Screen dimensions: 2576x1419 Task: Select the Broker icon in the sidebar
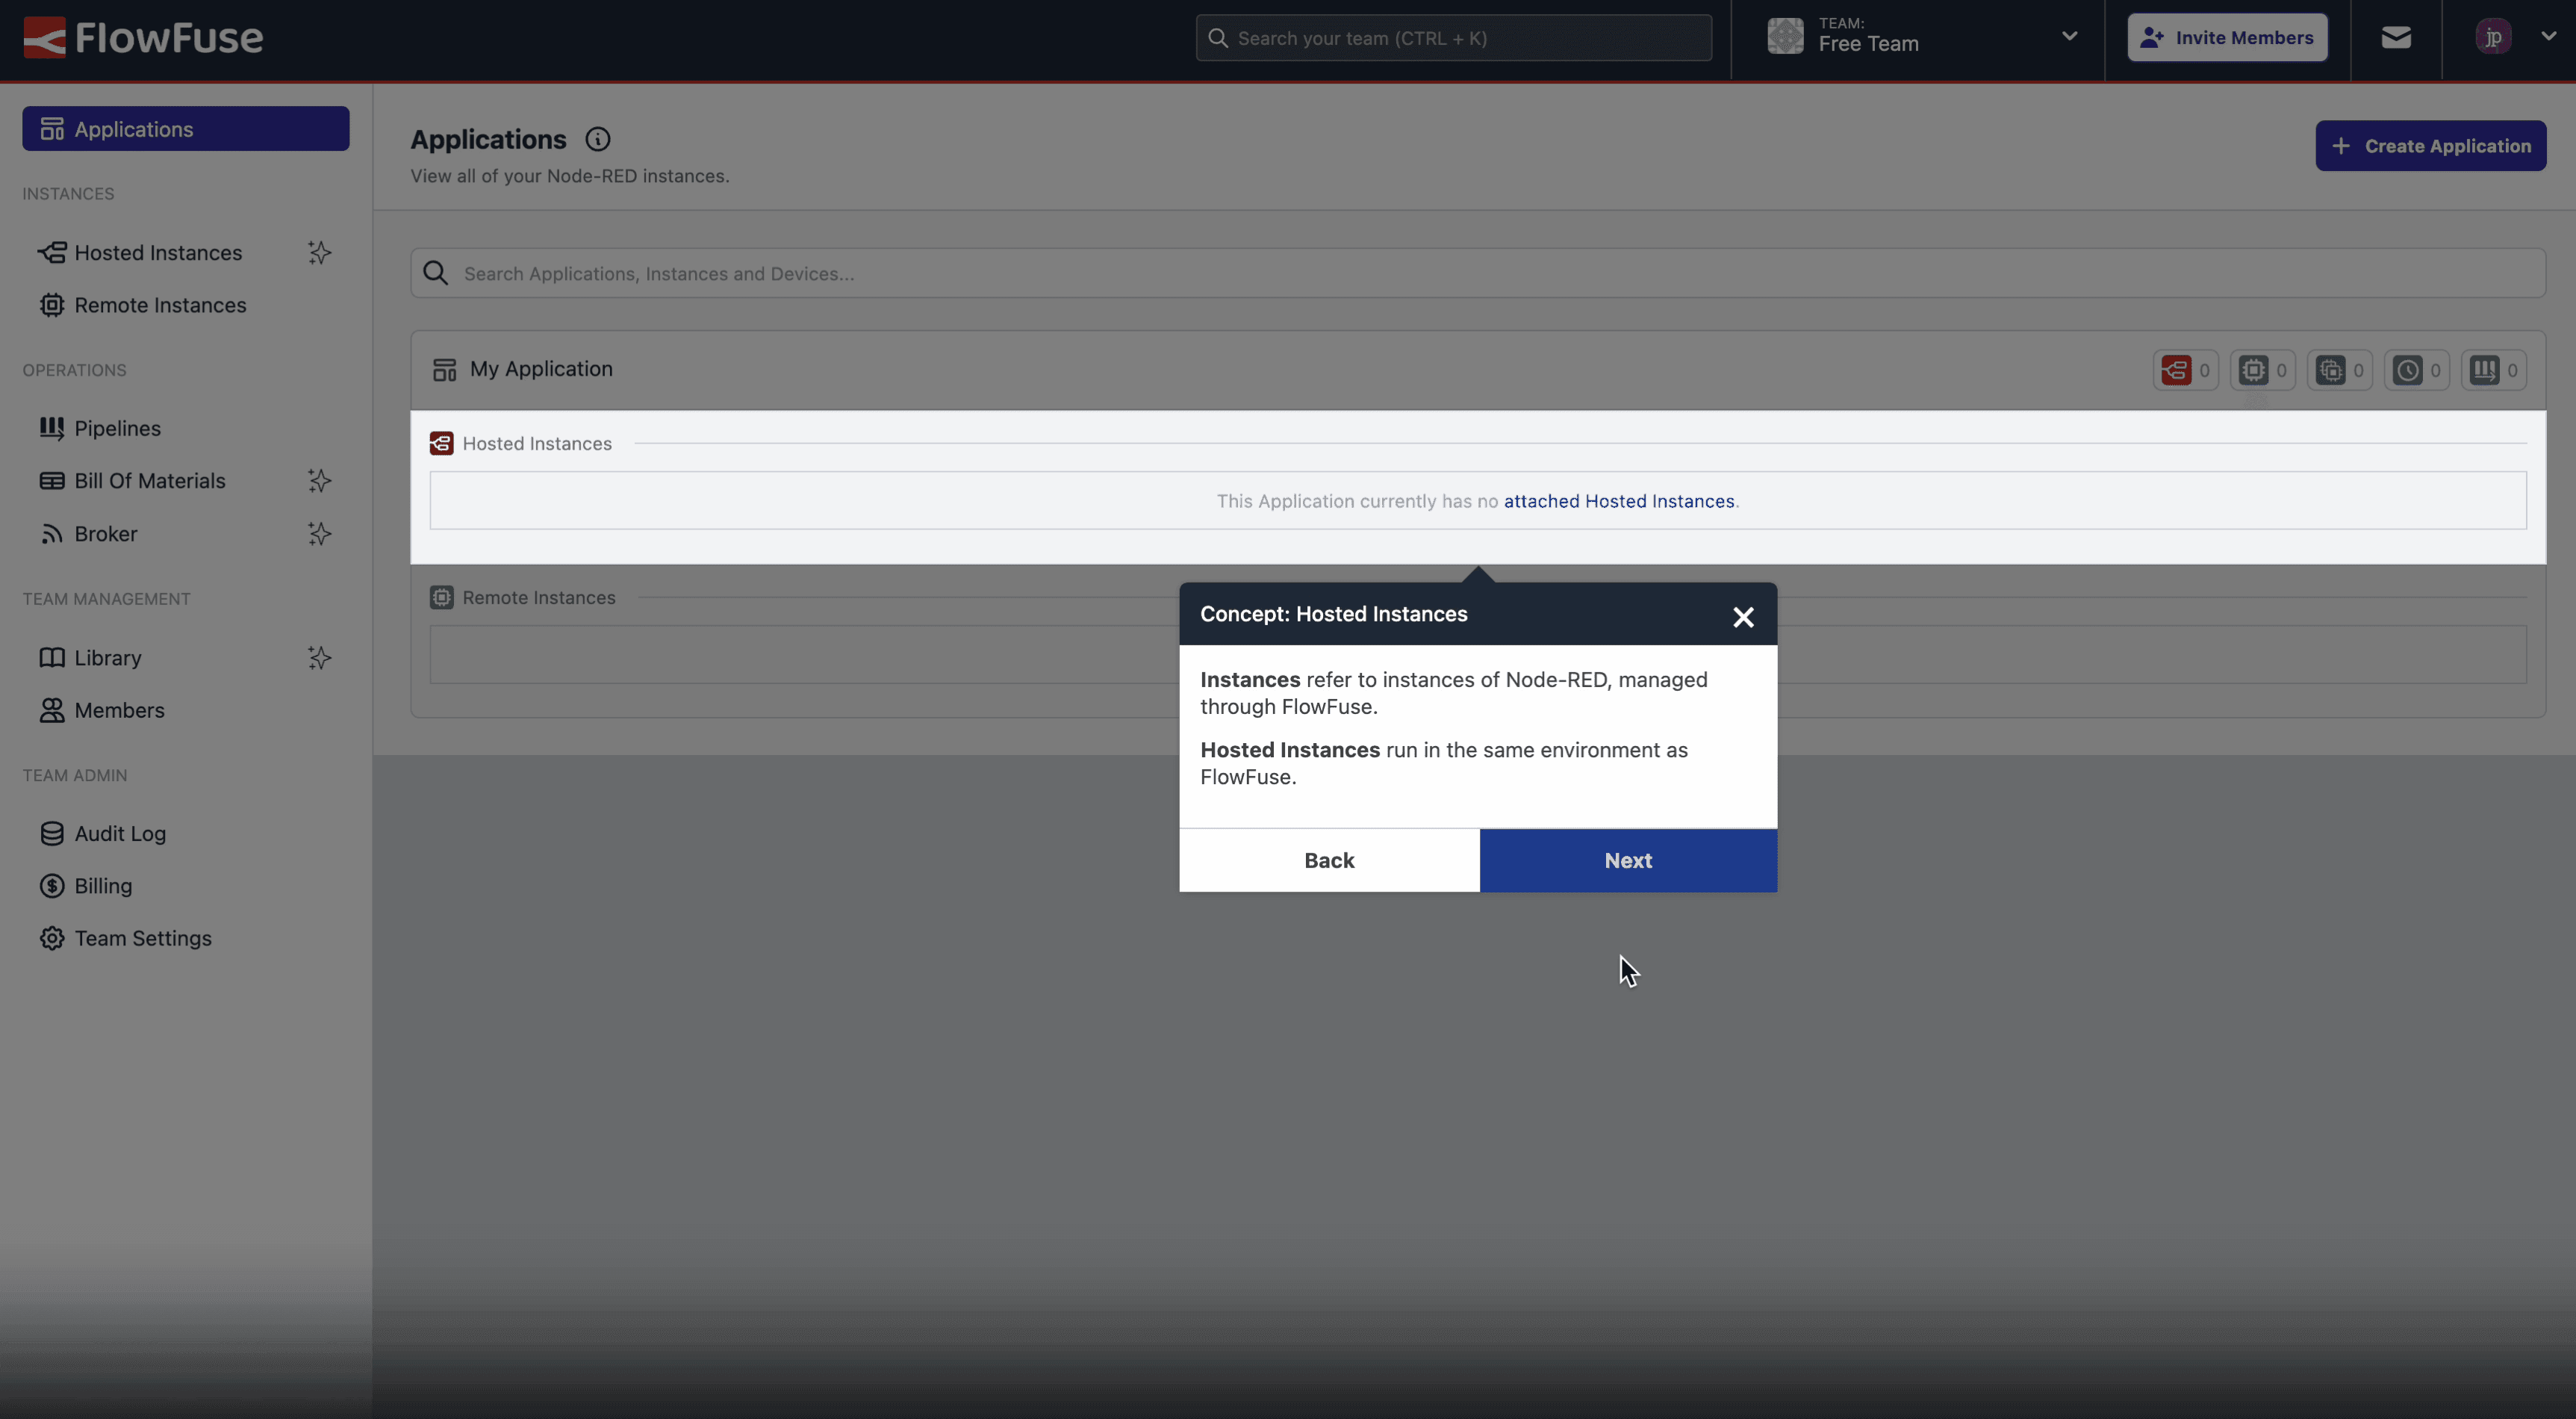(53, 533)
